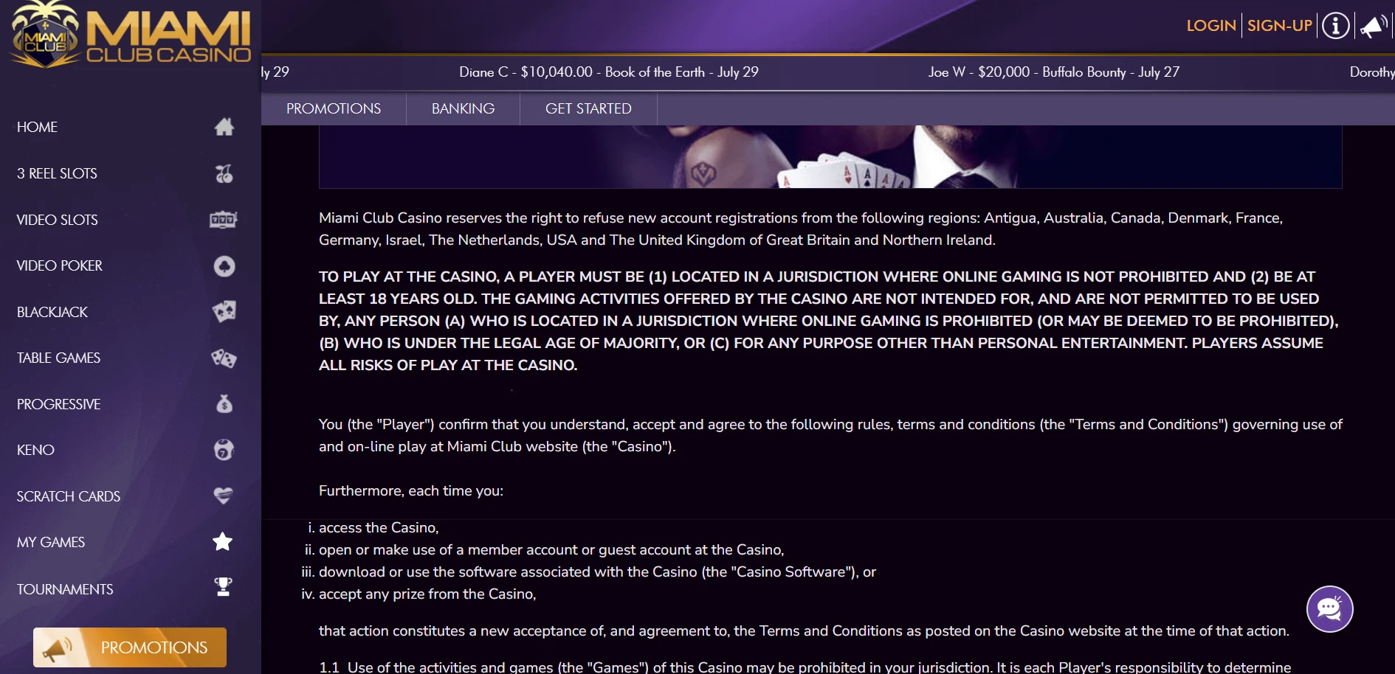Click the "download or use the software" list item

pyautogui.click(x=597, y=571)
